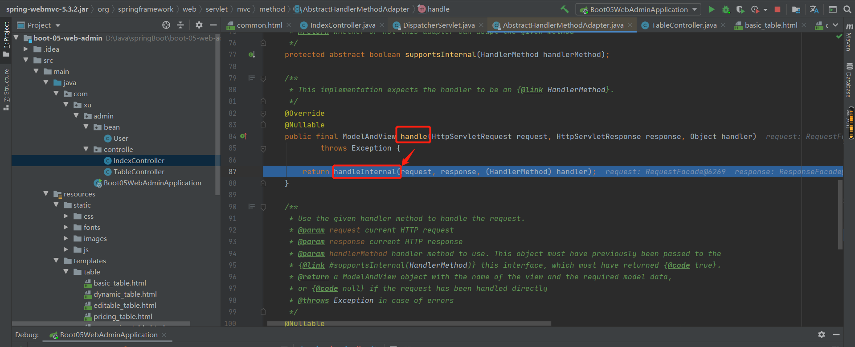855x347 pixels.
Task: Collapse all in Project panel
Action: 180,25
